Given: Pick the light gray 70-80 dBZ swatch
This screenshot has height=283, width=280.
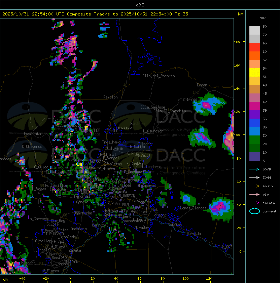Looking at the screenshot, I should tap(254, 31).
